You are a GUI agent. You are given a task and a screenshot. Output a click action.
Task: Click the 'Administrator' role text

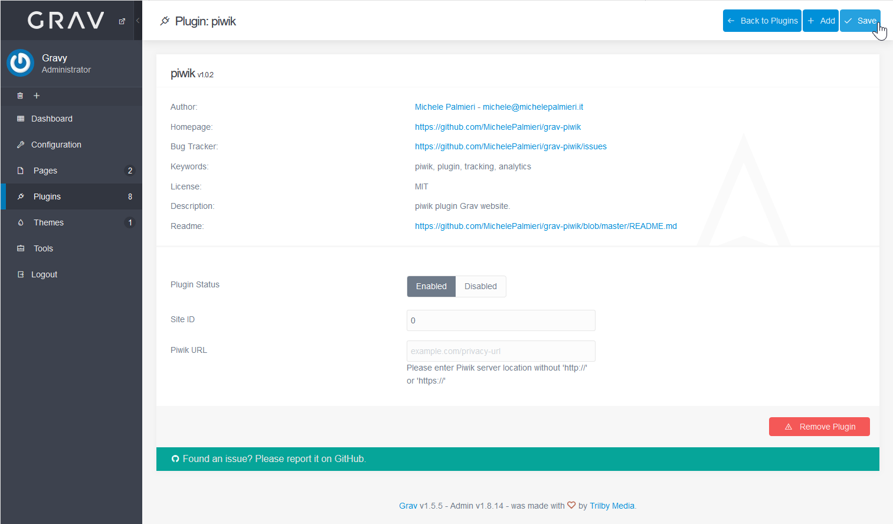pyautogui.click(x=66, y=70)
